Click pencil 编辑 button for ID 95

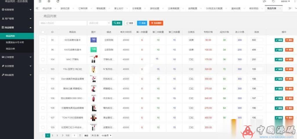(x=279, y=40)
